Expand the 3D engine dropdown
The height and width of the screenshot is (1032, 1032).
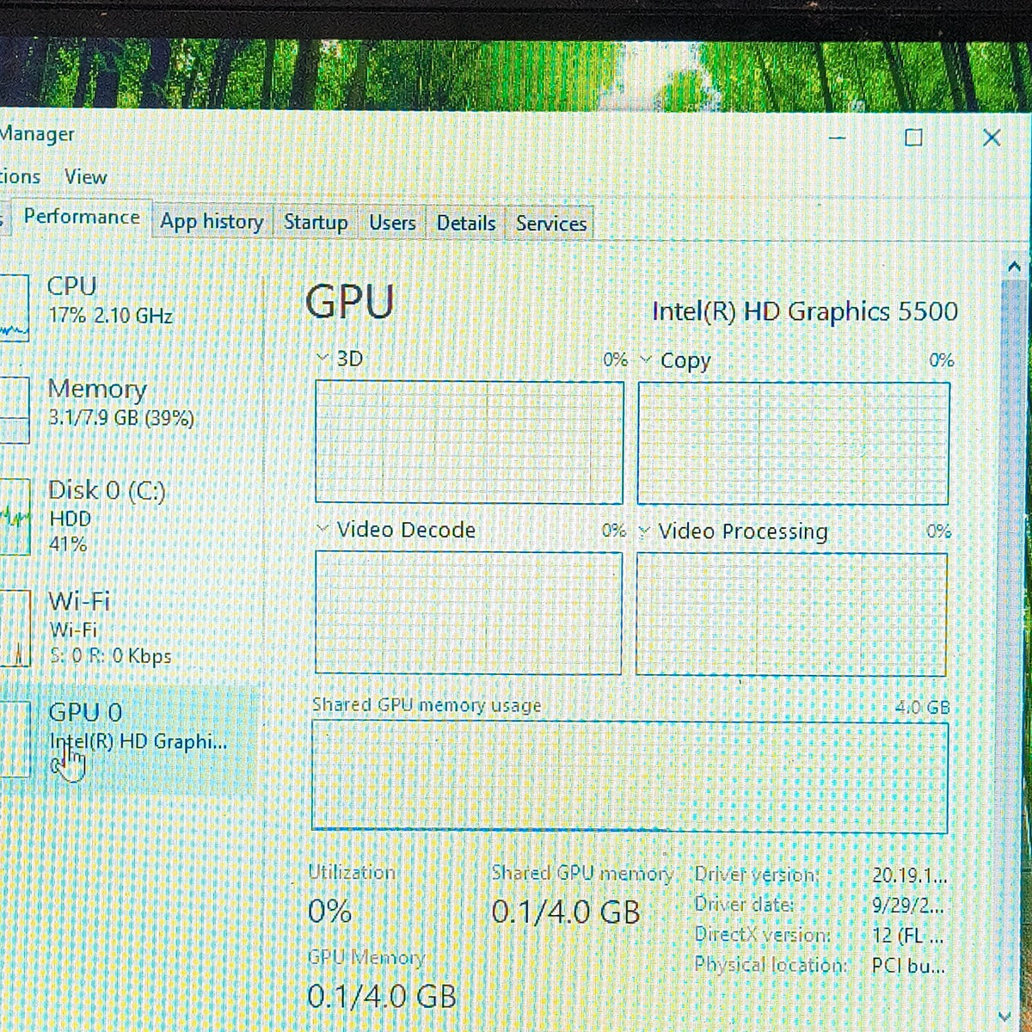[323, 357]
